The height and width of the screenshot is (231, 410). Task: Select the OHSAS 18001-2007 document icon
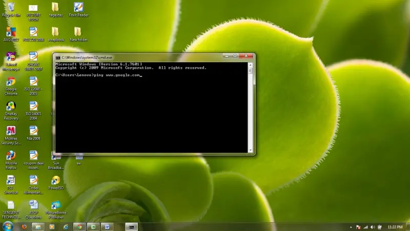pos(33,62)
